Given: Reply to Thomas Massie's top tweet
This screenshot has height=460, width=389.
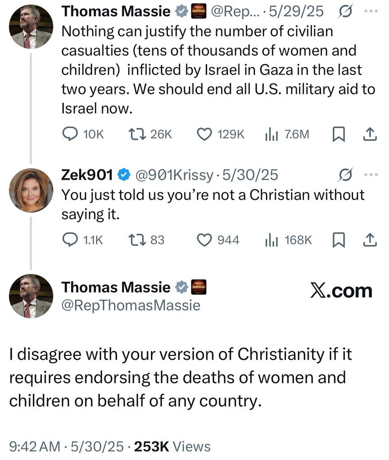Looking at the screenshot, I should [x=70, y=134].
